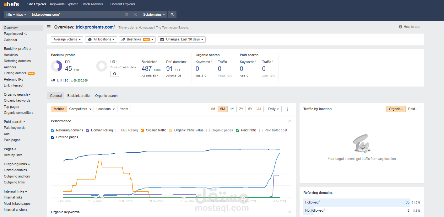Refresh the UR data with reload button
This screenshot has height=217, width=444.
click(x=115, y=74)
